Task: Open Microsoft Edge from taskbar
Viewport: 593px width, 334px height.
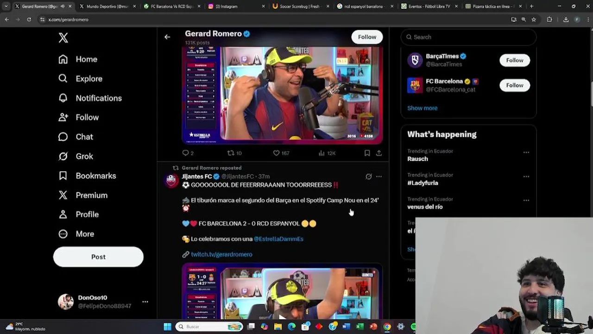Action: pyautogui.click(x=291, y=327)
